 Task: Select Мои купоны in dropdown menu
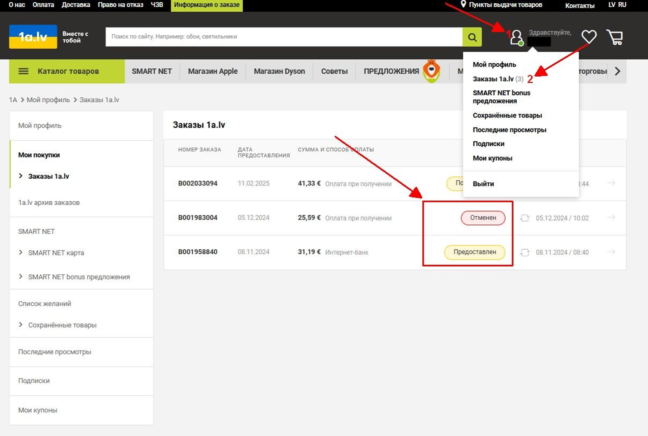492,158
